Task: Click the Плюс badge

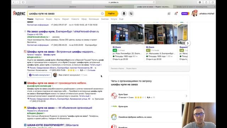Action: point(185,14)
